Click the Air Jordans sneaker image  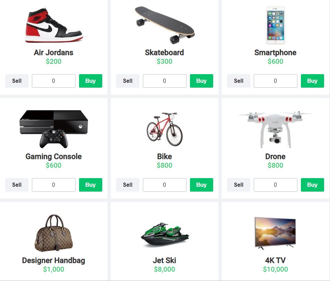[54, 25]
